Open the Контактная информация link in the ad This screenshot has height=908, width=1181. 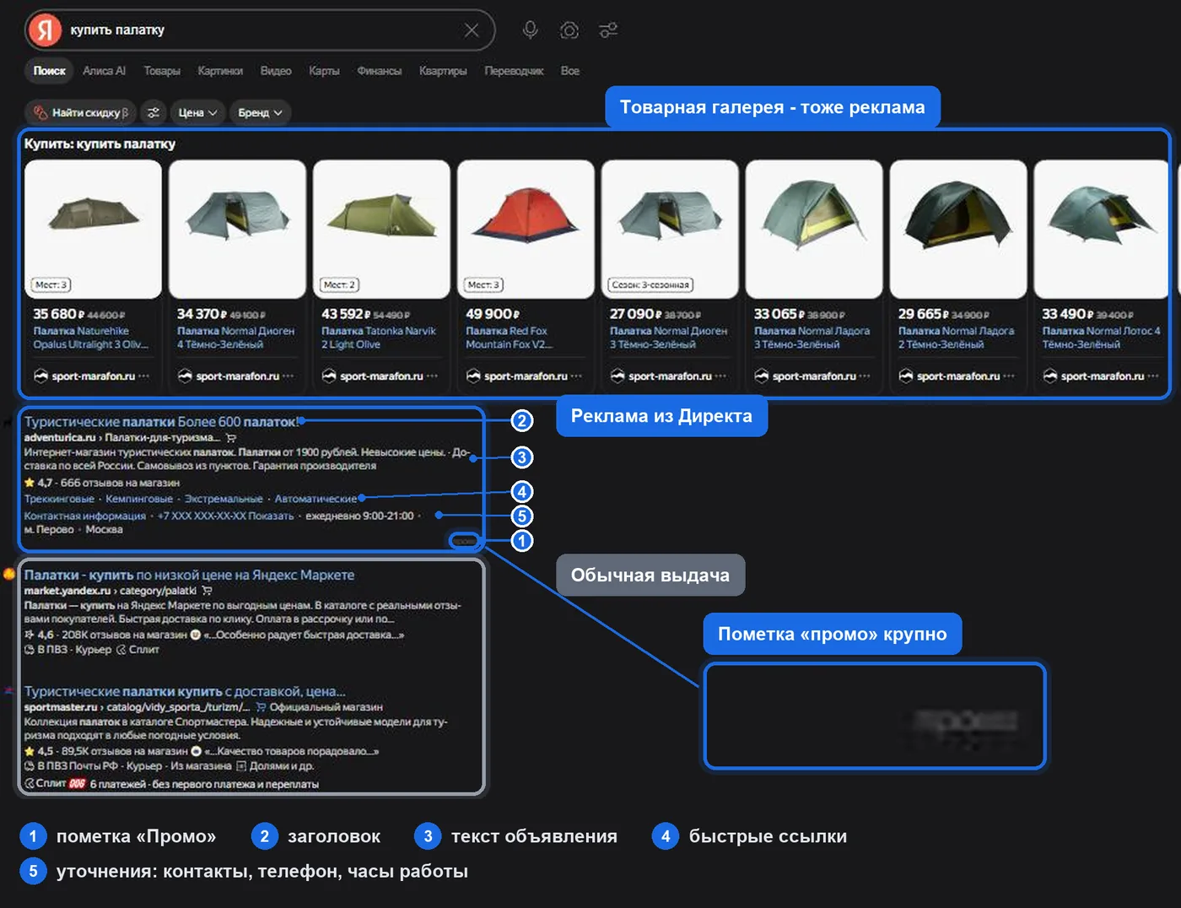click(84, 516)
